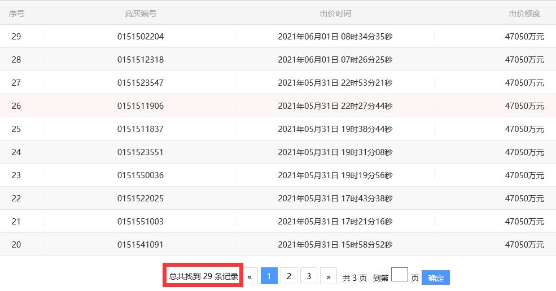556x291 pixels.
Task: Click the 出价额度 column header
Action: [524, 14]
